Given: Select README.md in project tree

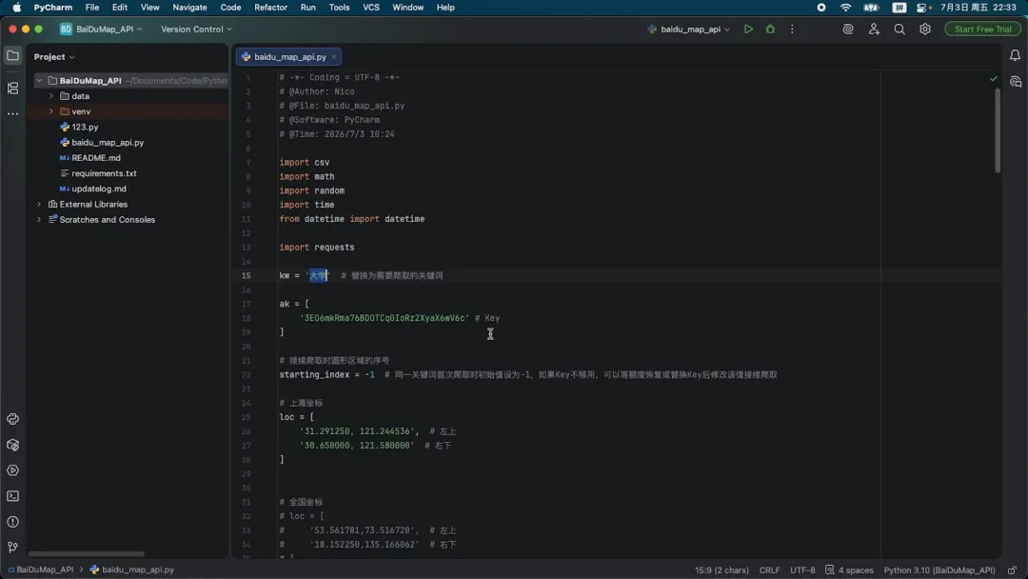Looking at the screenshot, I should click(x=96, y=158).
